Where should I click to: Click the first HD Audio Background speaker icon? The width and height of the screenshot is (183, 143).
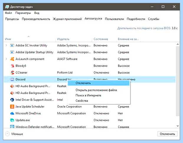pyautogui.click(x=12, y=86)
